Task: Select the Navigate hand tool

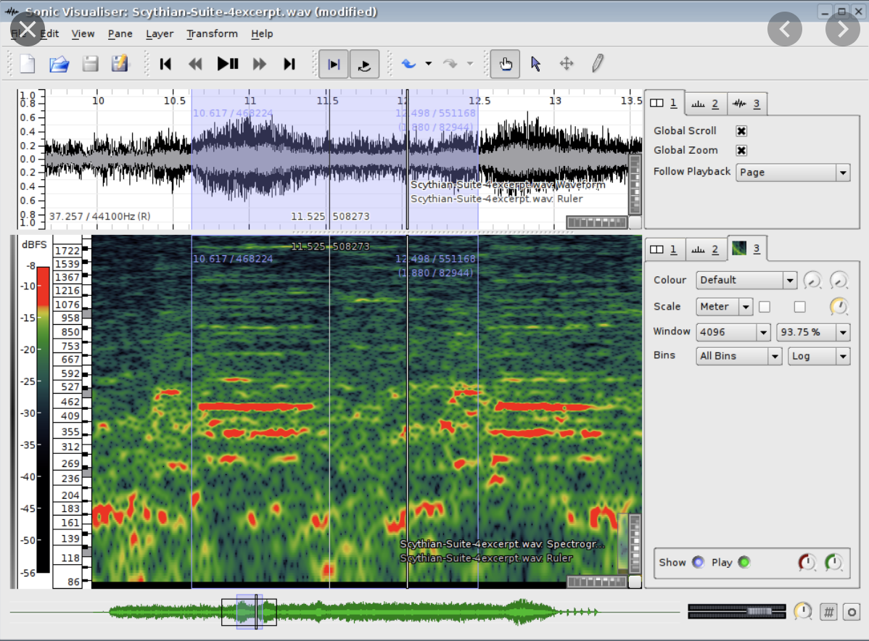Action: point(505,64)
